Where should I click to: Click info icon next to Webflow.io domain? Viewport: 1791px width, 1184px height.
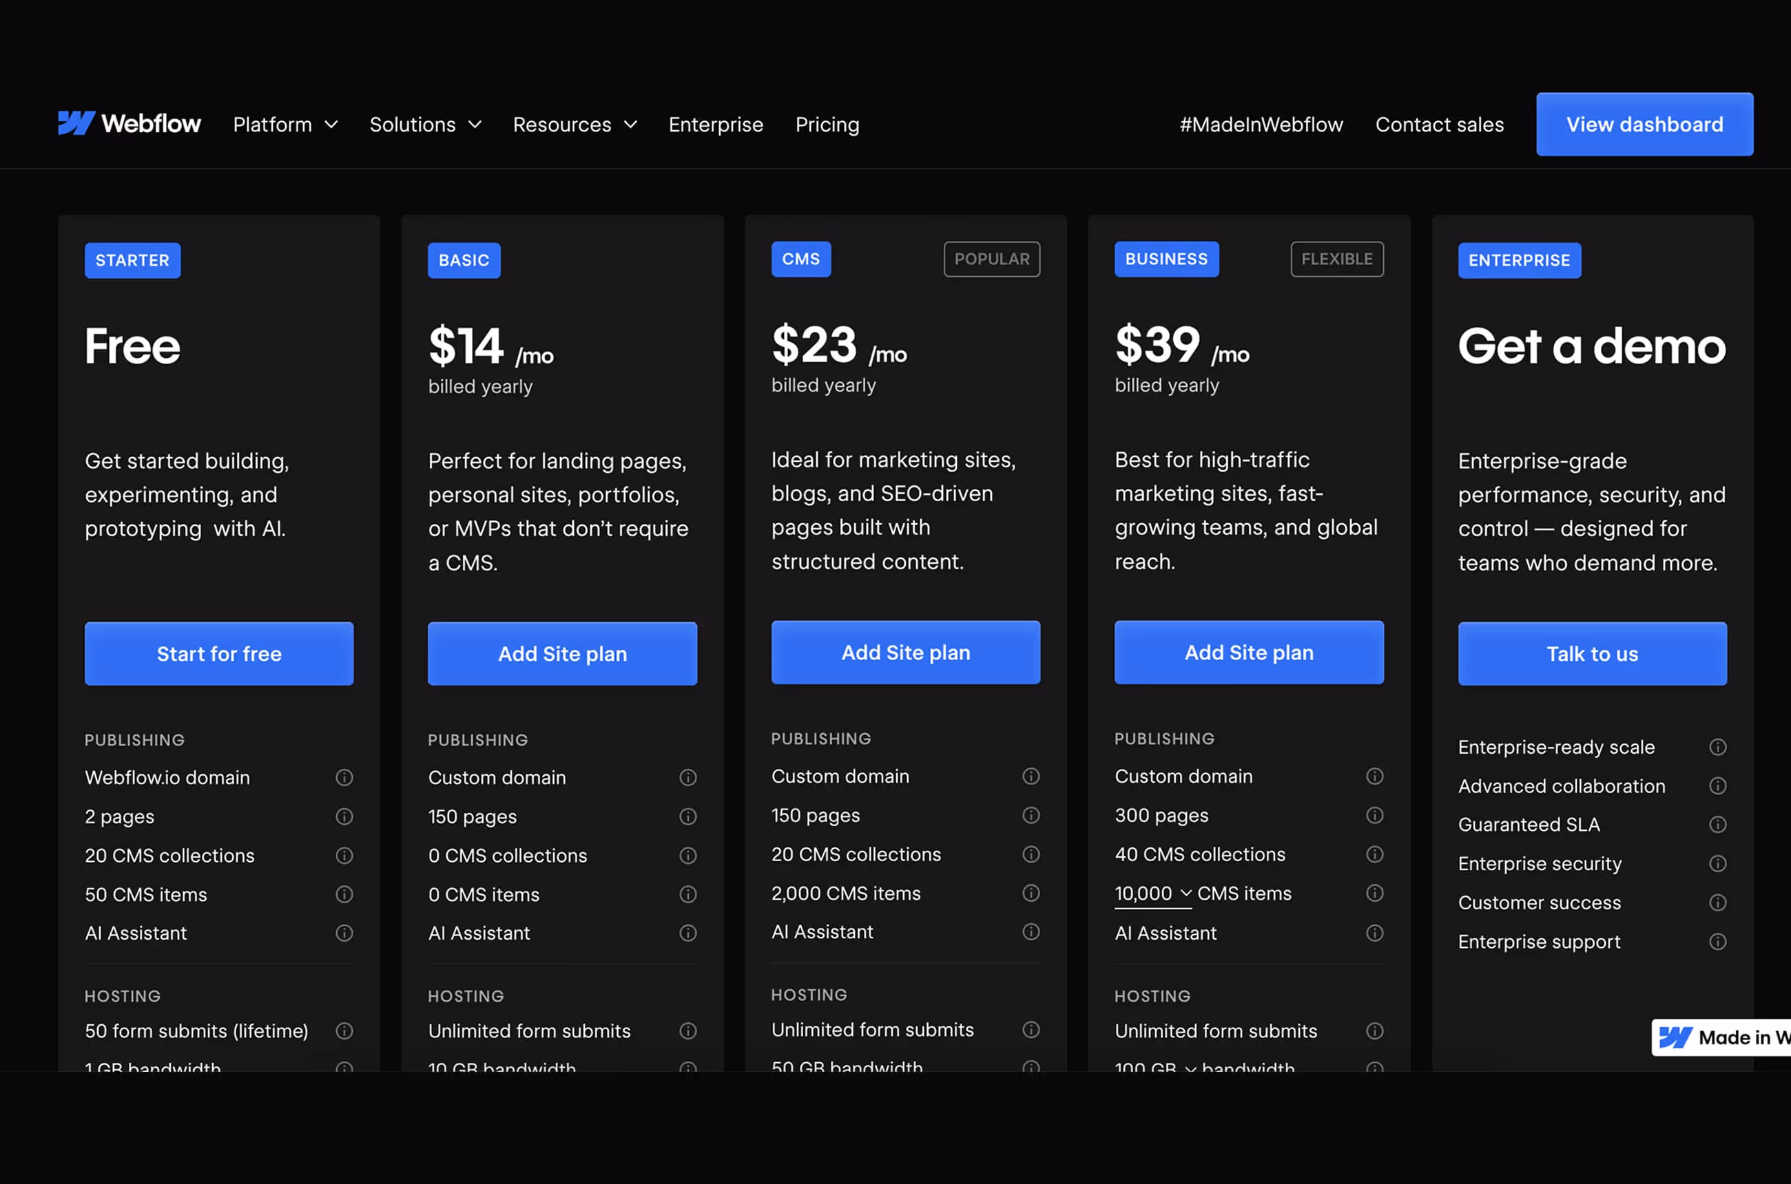click(x=344, y=777)
